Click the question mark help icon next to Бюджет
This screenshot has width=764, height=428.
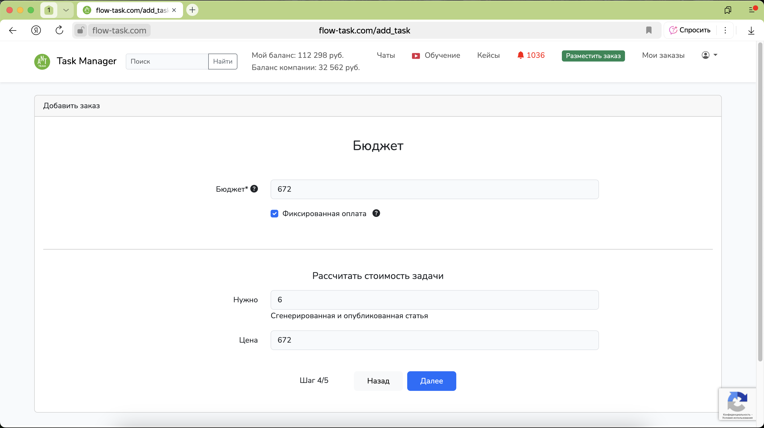click(254, 189)
